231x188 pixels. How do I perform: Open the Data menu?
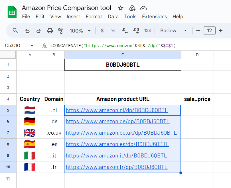[113, 17]
